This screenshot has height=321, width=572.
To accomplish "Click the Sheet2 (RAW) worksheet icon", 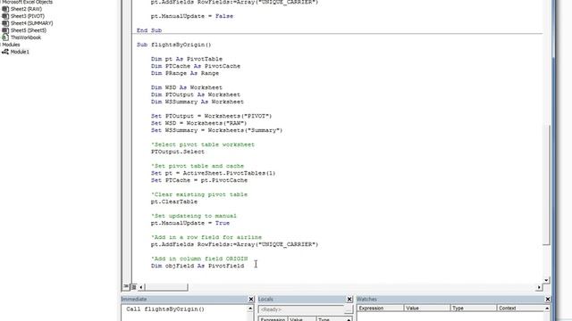I will tap(5, 9).
